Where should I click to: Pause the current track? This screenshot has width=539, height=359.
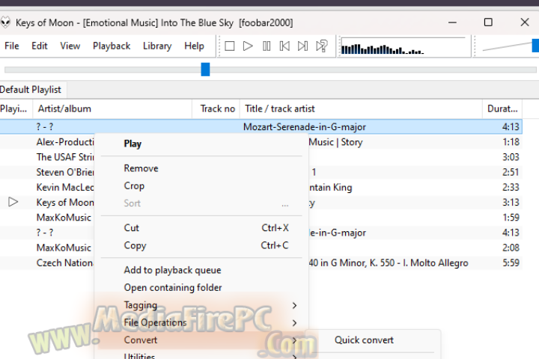tap(267, 46)
